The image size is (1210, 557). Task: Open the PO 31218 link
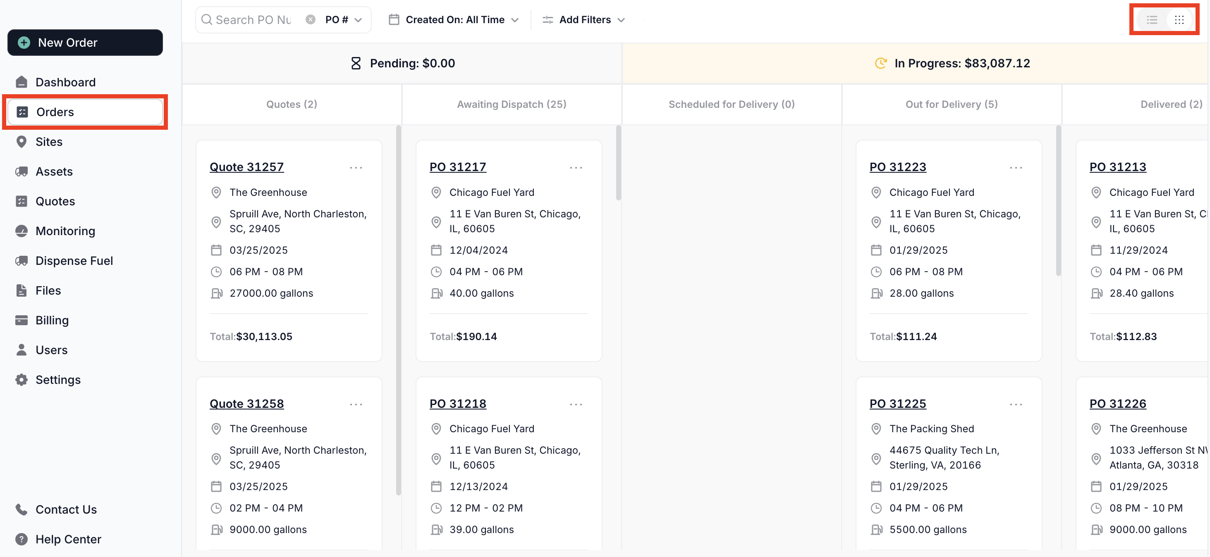point(457,404)
